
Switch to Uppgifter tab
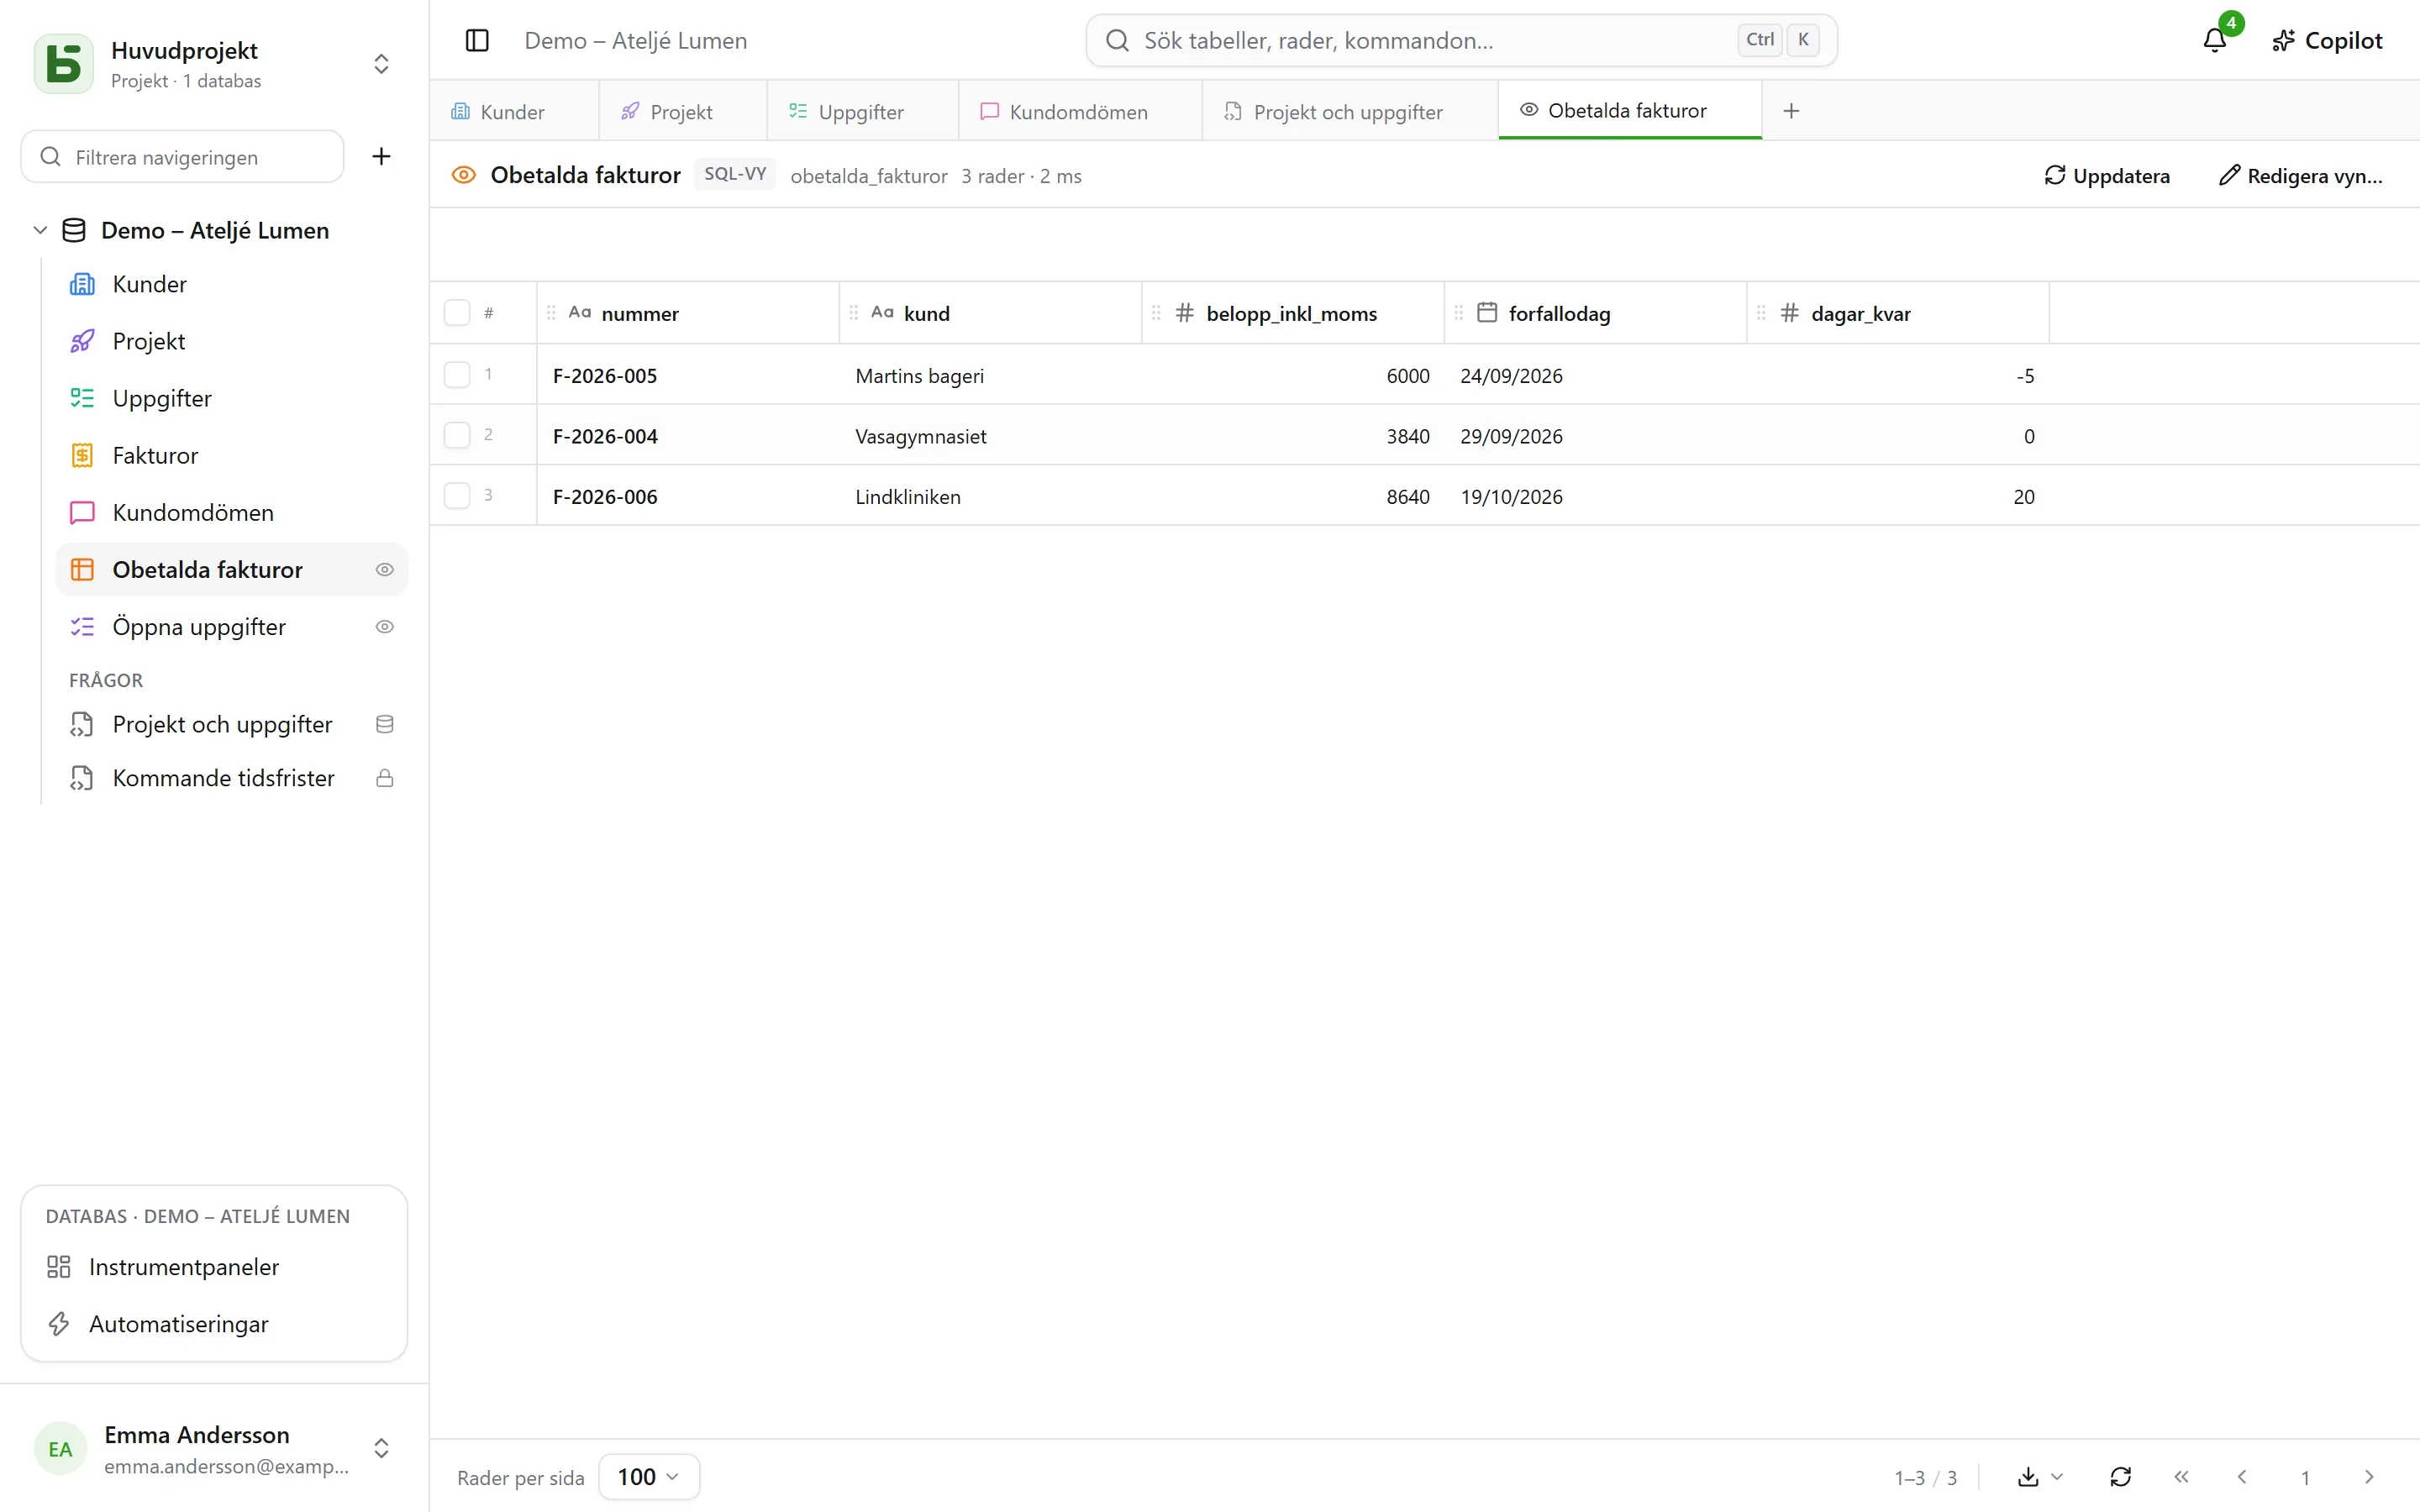tap(862, 111)
